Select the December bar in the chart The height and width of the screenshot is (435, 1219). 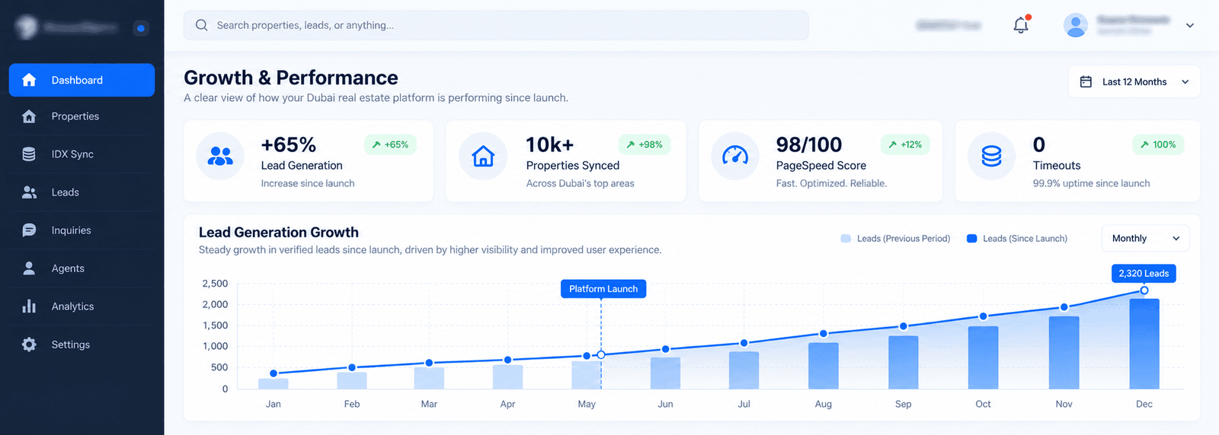pyautogui.click(x=1144, y=344)
